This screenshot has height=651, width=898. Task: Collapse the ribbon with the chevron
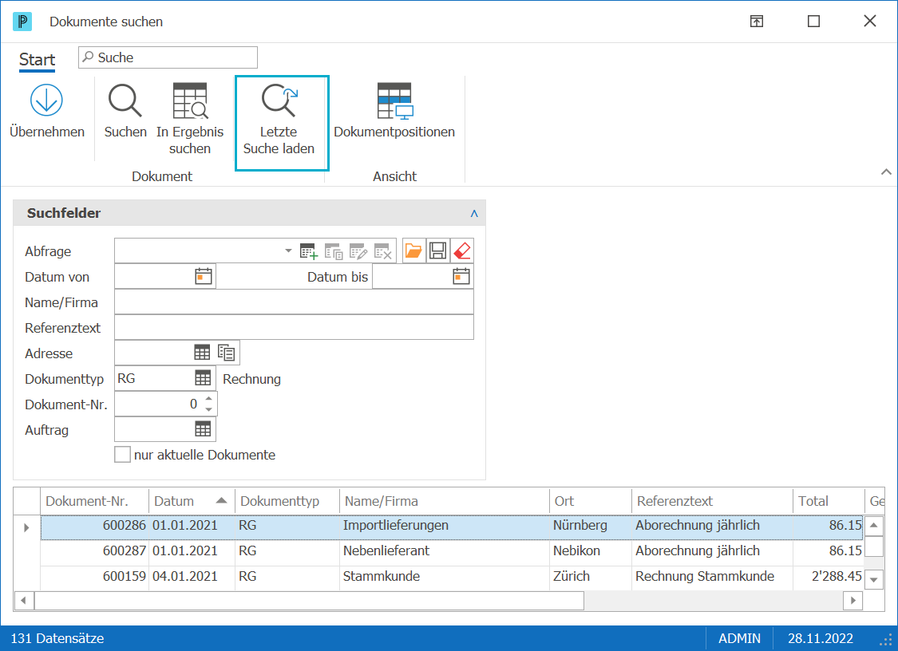(886, 172)
